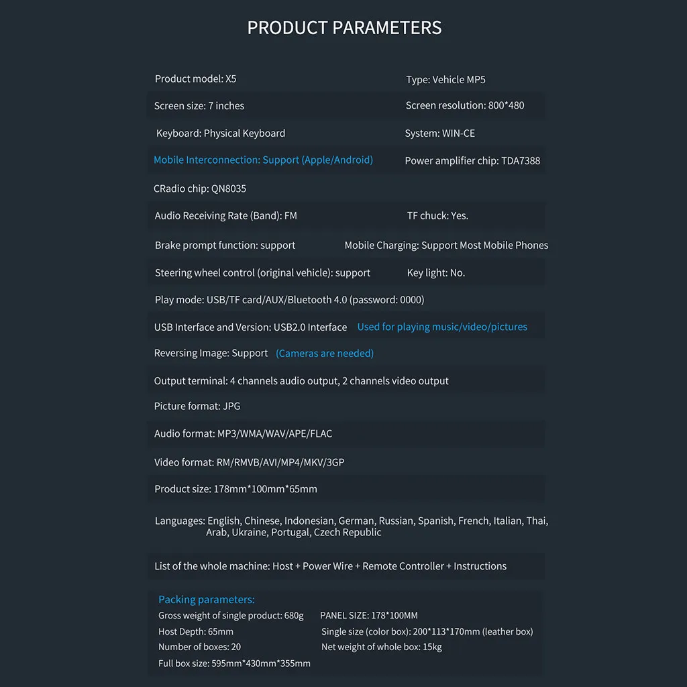Click the System: WIN-CE entry
This screenshot has width=687, height=687.
pos(440,134)
